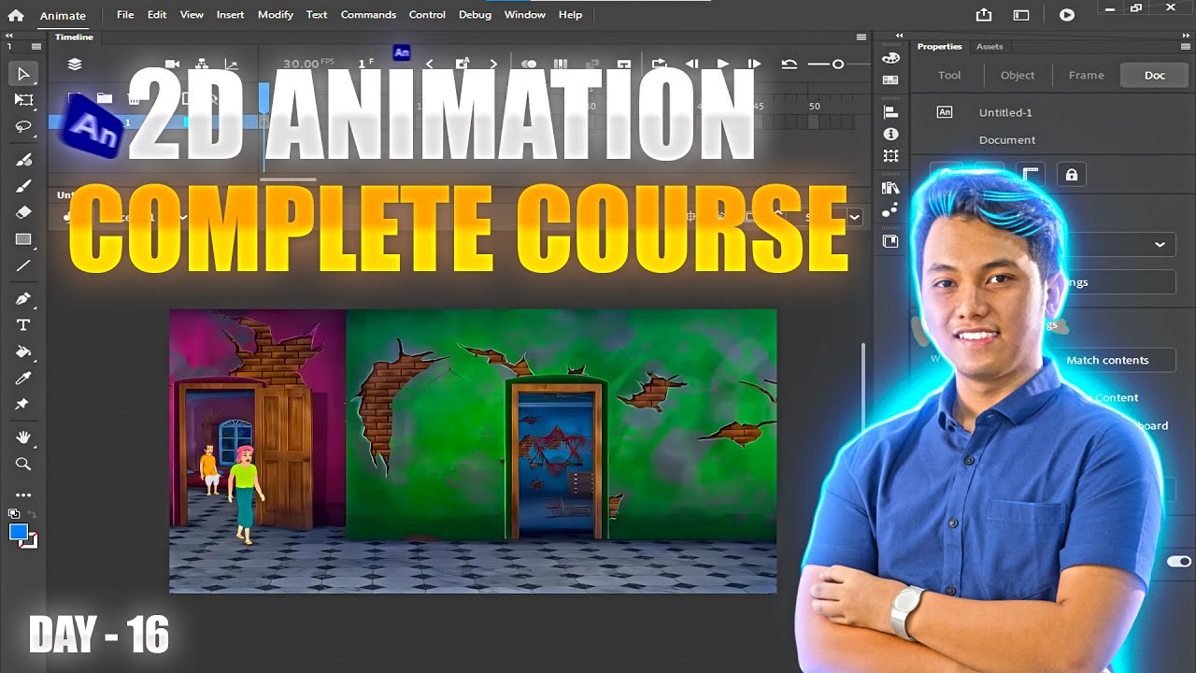Image resolution: width=1196 pixels, height=673 pixels.
Task: Click the Quick Share and Publish icon
Action: click(x=984, y=15)
